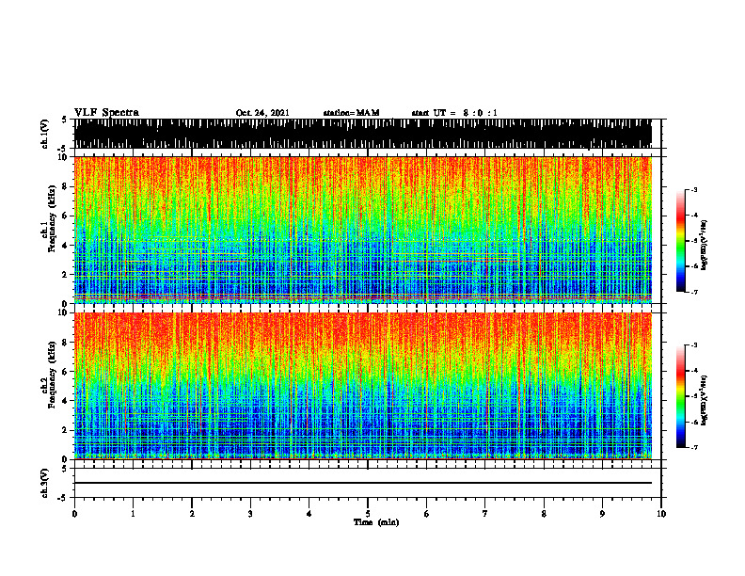
Task: Click the log(PSD) title beside ch.2 colorbar
Action: click(x=705, y=400)
